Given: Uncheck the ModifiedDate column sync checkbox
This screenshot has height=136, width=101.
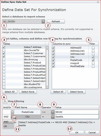Looking at the screenshot, I should coord(54,66).
